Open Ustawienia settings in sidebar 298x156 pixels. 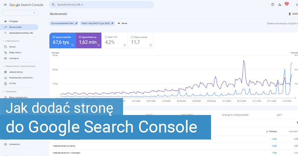pyautogui.click(x=14, y=144)
